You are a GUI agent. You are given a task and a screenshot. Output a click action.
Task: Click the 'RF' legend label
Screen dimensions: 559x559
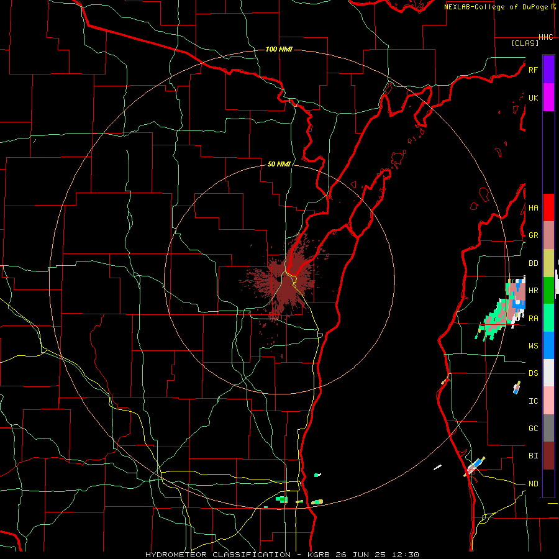[x=533, y=70]
